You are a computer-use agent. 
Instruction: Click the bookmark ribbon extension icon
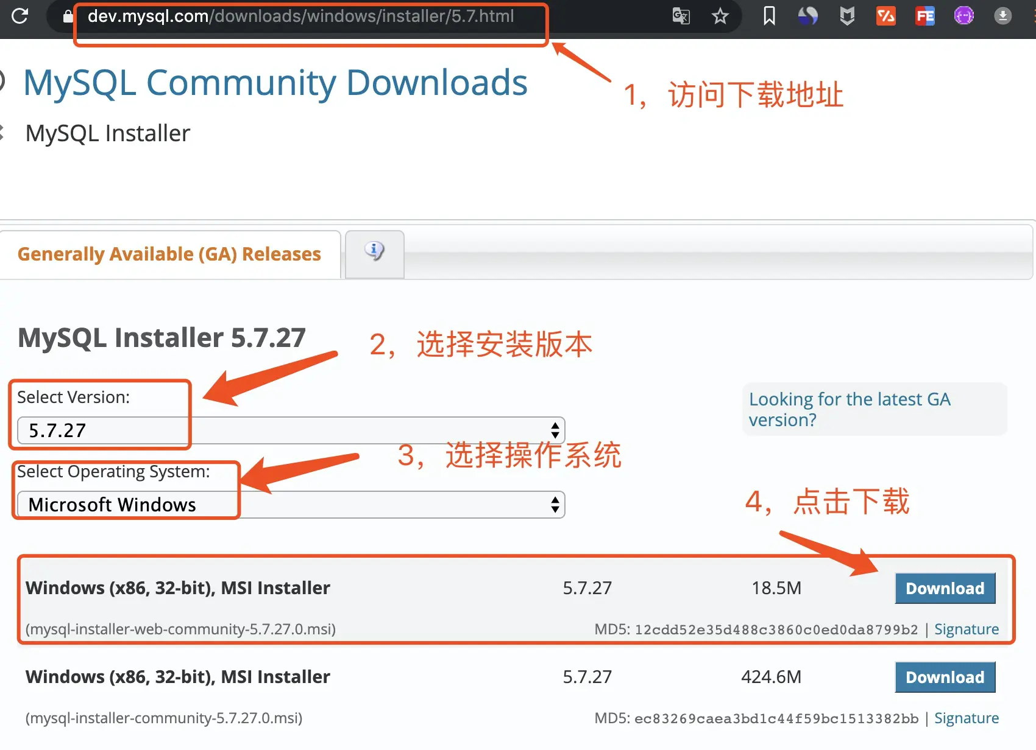(769, 16)
